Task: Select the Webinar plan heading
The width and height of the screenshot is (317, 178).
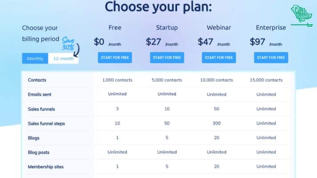Action: pos(219,28)
